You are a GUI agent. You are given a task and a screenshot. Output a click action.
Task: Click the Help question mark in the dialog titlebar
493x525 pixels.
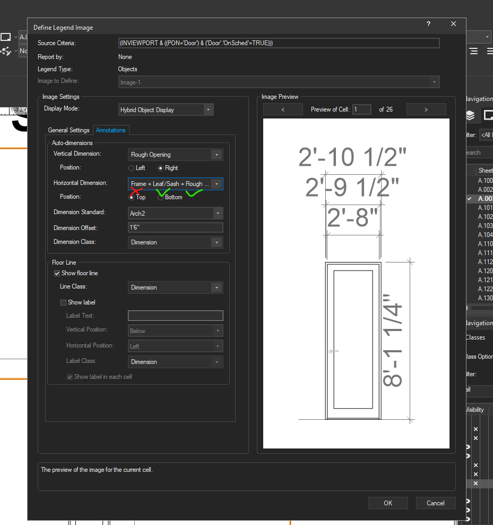tap(428, 24)
